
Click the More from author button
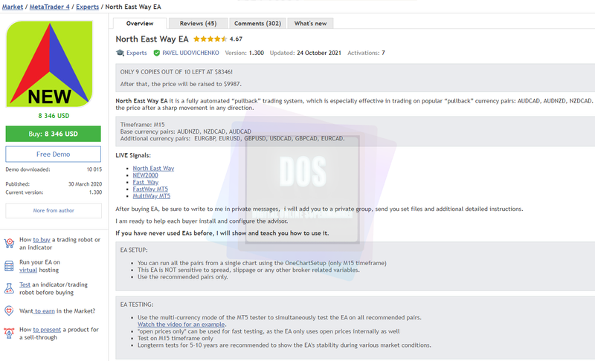pos(54,211)
